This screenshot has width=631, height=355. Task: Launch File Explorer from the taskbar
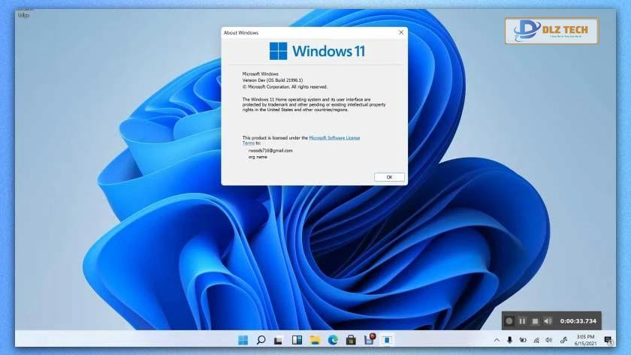[x=315, y=340]
